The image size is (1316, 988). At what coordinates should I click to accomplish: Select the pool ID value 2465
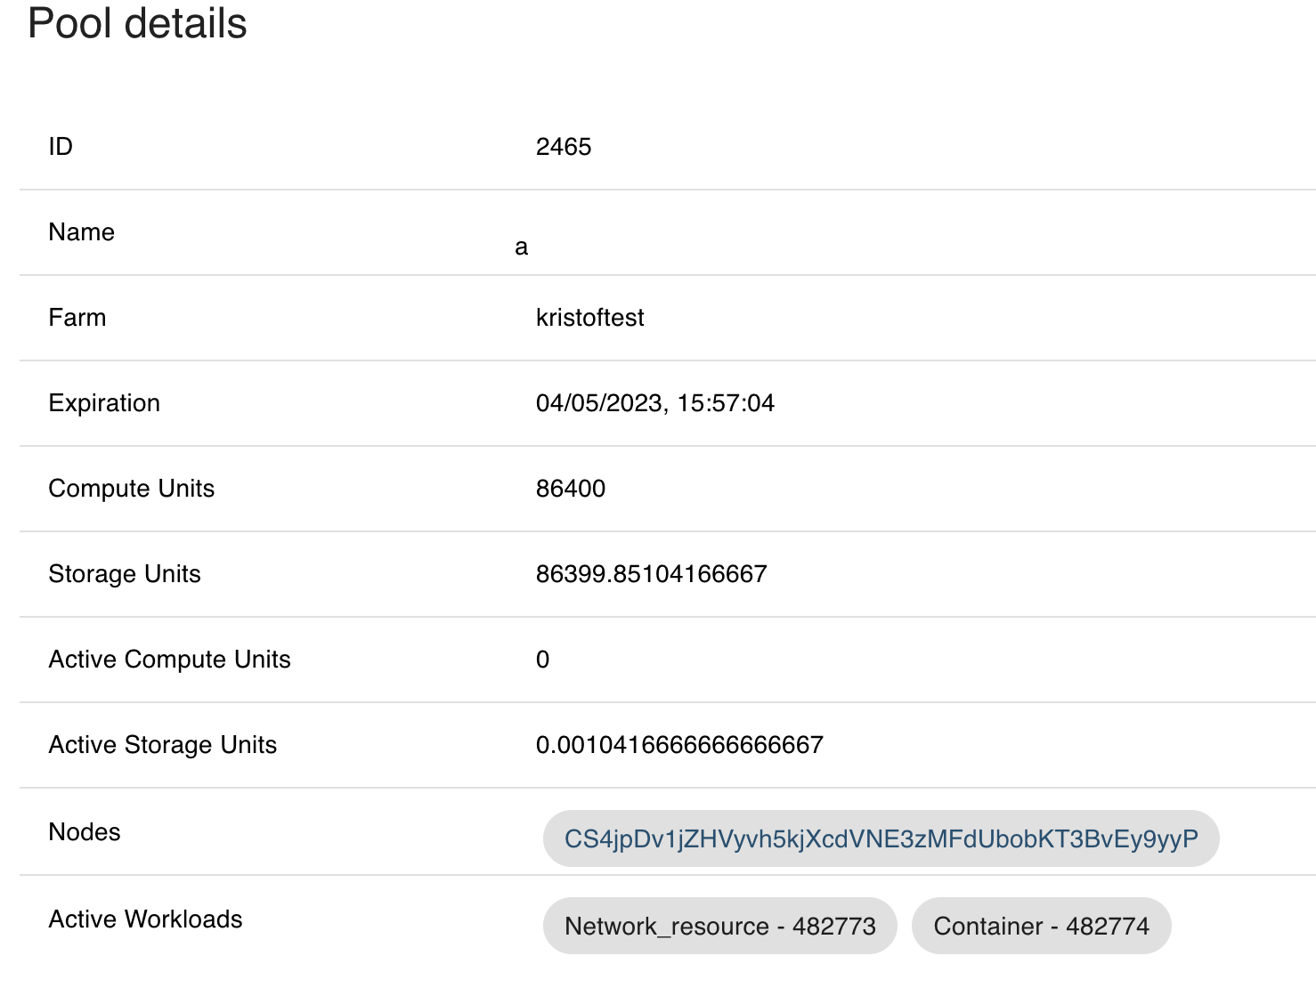(x=564, y=146)
